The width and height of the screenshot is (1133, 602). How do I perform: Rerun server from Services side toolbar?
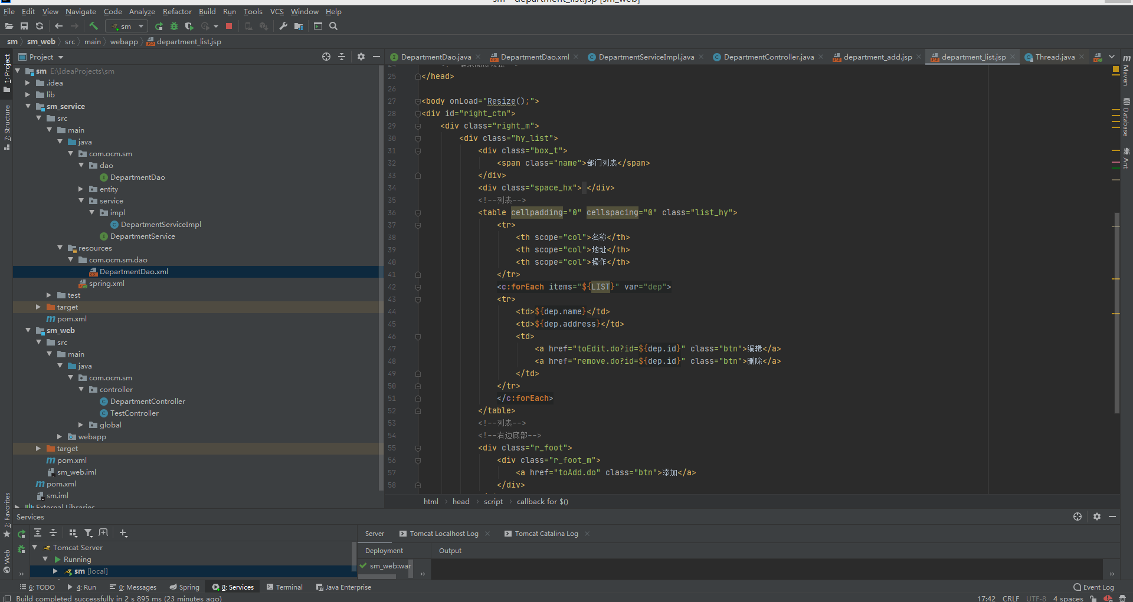21,534
